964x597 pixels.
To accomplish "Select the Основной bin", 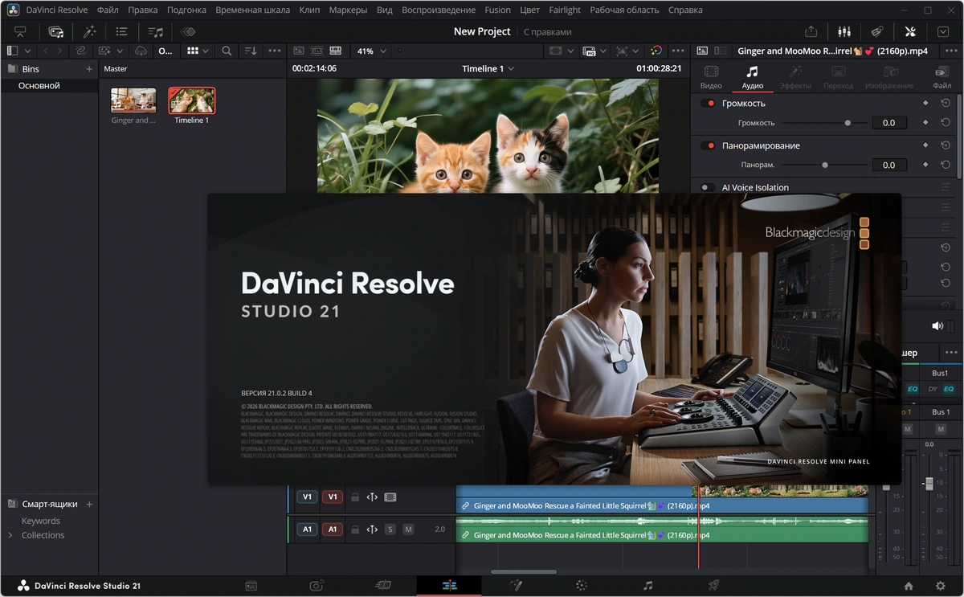I will pos(50,85).
